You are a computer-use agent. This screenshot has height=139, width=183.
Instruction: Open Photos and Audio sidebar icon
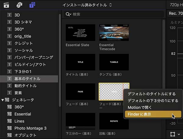20,5
